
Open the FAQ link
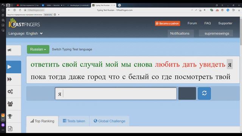pos(208,23)
